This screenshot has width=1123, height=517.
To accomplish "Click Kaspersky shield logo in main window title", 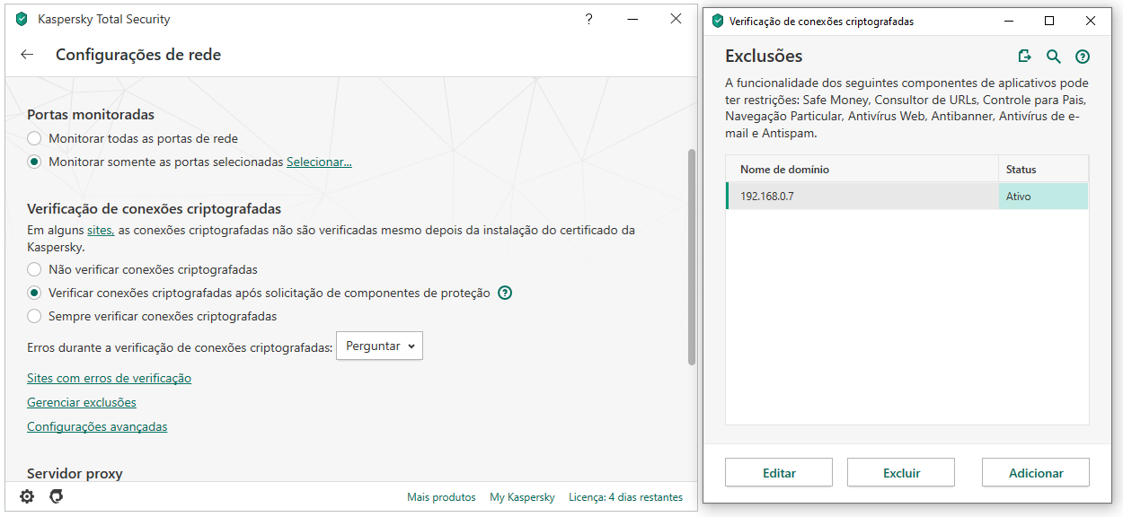I will click(x=22, y=19).
